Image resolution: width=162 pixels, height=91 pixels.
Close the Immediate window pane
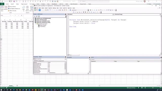click(x=89, y=57)
